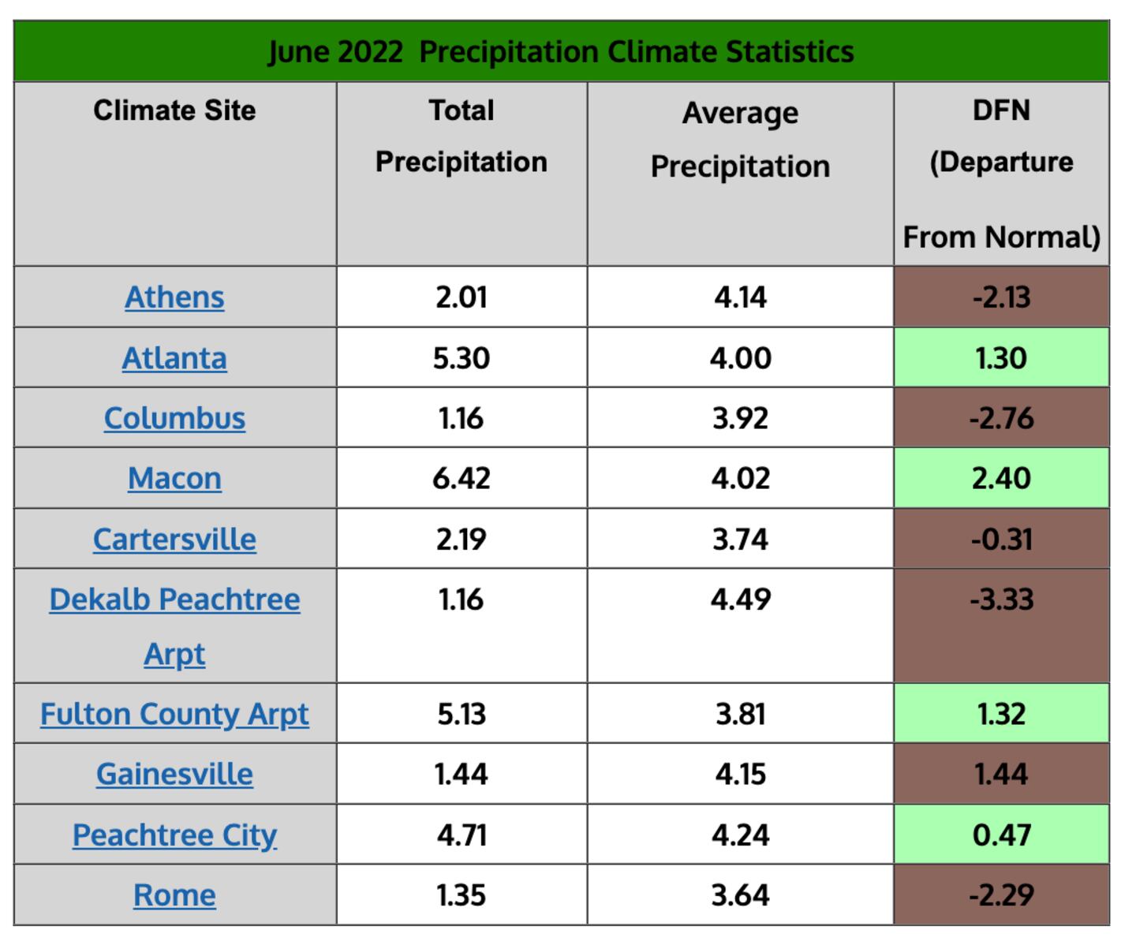Open the Athens climate site link

tap(174, 297)
